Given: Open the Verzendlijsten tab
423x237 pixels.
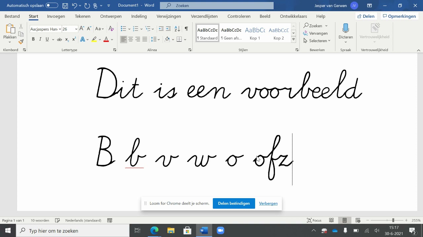Looking at the screenshot, I should (204, 16).
